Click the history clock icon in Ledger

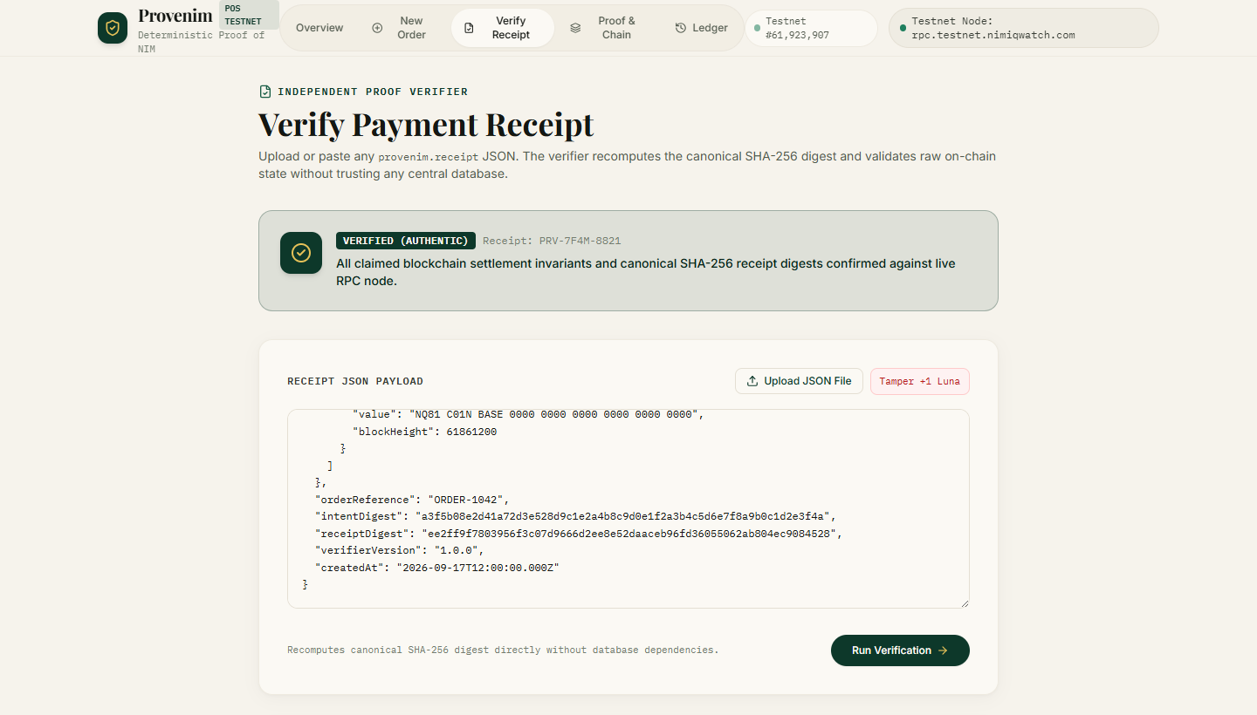(x=681, y=28)
